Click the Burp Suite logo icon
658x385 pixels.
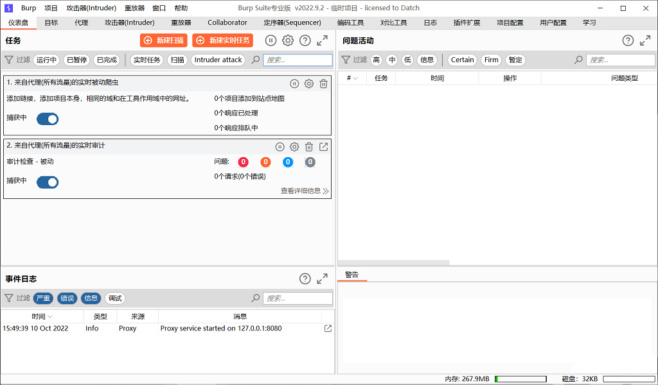click(x=9, y=8)
